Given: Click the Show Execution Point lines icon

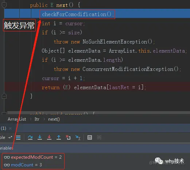Looking at the screenshot, I should point(18,137).
